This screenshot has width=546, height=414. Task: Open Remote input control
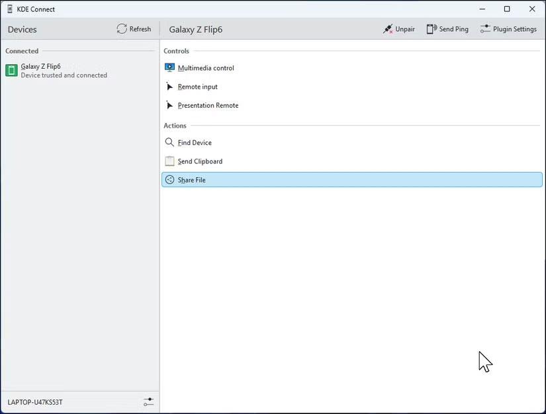pyautogui.click(x=197, y=87)
